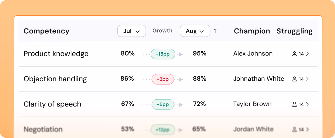335x138 pixels.
Task: Select the Competency column header
Action: [47, 31]
